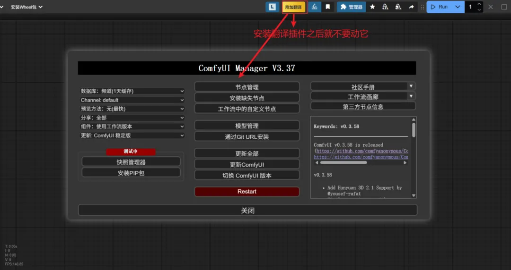Click Add Hunyuan 3D 2.1 Support text
Viewport: 511px width, 270px height.
(364, 188)
